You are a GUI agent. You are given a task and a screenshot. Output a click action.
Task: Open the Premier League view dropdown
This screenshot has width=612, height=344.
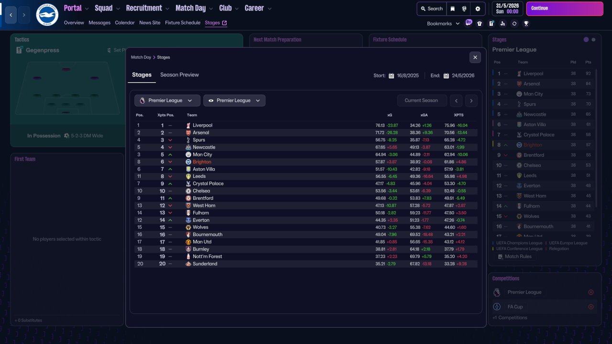point(234,100)
